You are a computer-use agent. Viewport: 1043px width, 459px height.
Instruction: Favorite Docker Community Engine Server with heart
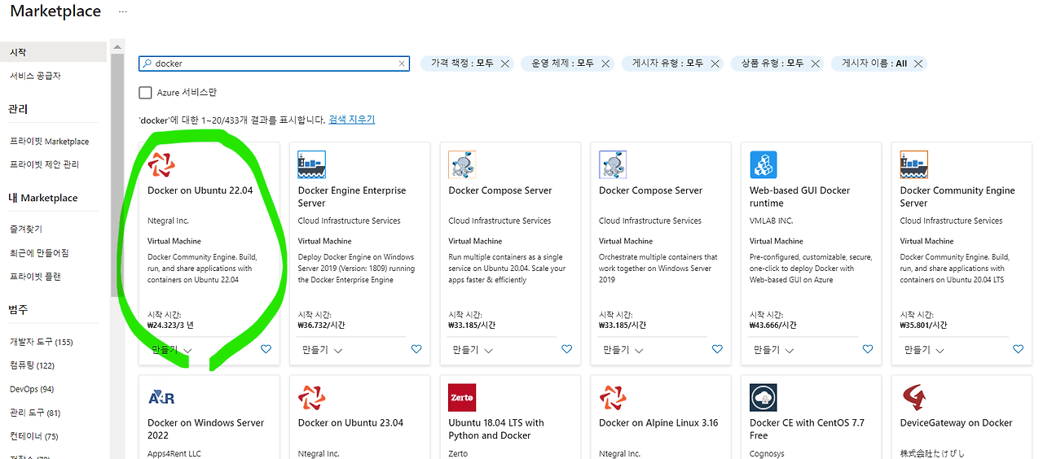point(1018,349)
